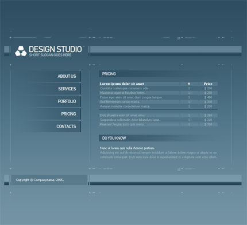247x225 pixels.
Task: Click the Short Slogan Goes Here tagline
Action: coord(50,55)
